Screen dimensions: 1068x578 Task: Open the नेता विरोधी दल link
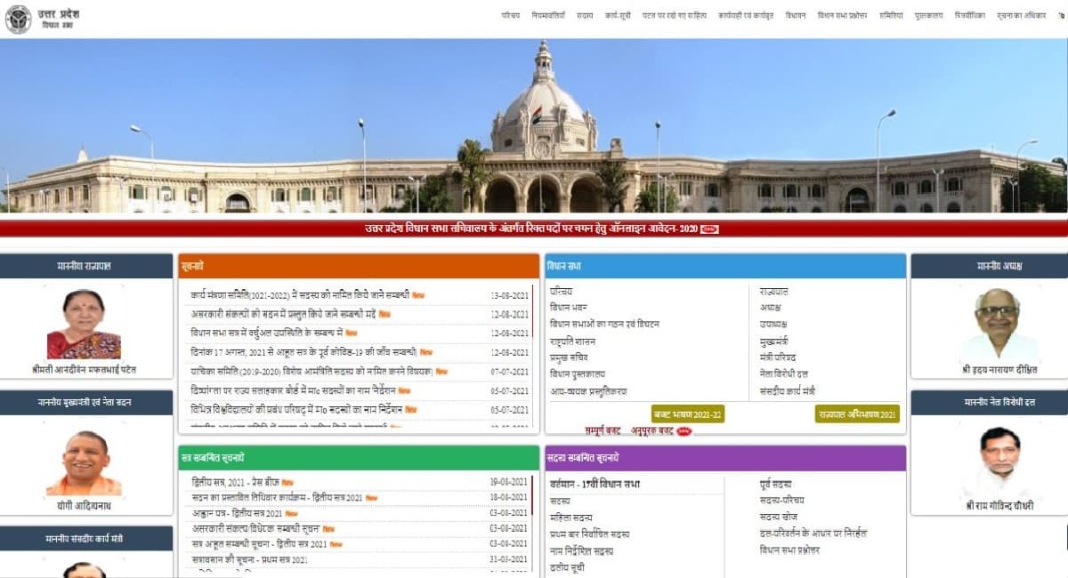click(783, 373)
